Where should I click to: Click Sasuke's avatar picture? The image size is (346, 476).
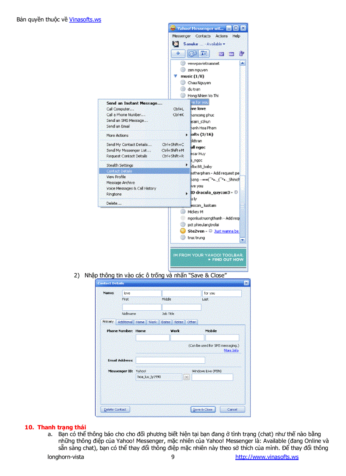(x=176, y=44)
